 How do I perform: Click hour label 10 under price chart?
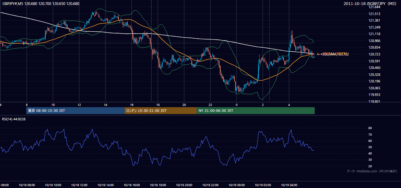pos(53,105)
